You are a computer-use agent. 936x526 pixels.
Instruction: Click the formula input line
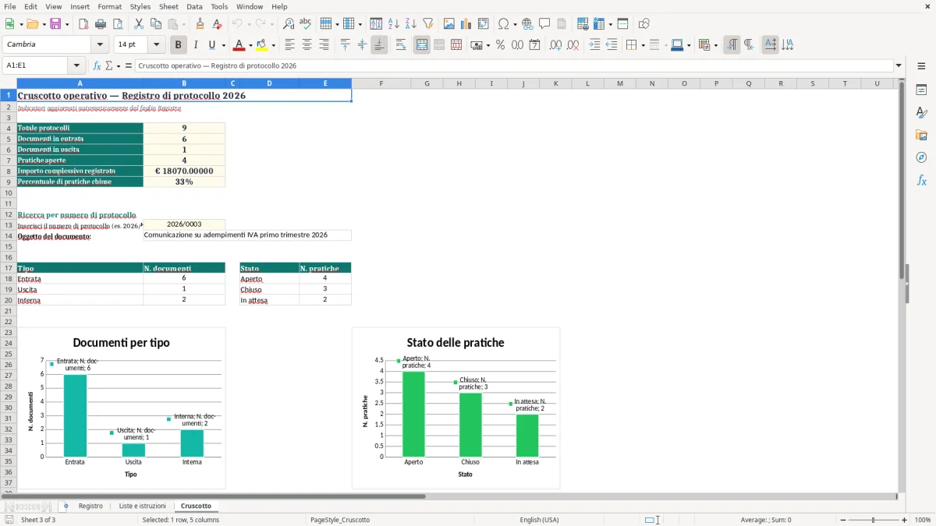click(x=513, y=66)
